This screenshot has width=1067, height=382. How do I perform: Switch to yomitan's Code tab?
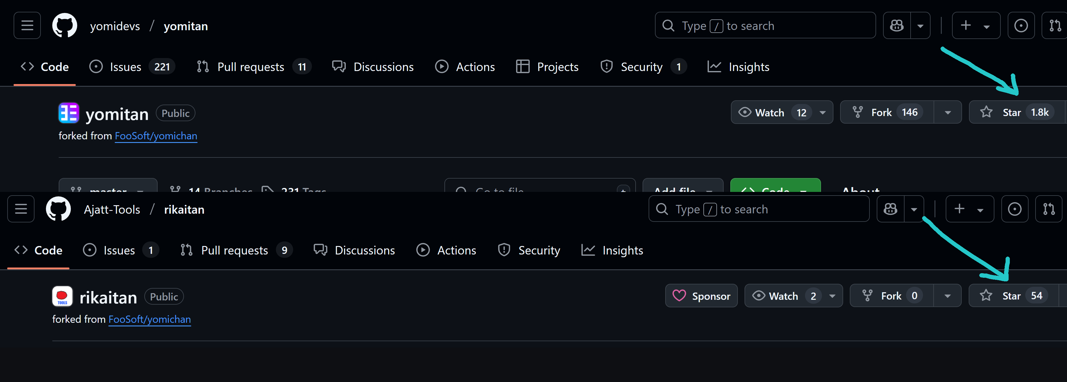pyautogui.click(x=45, y=66)
